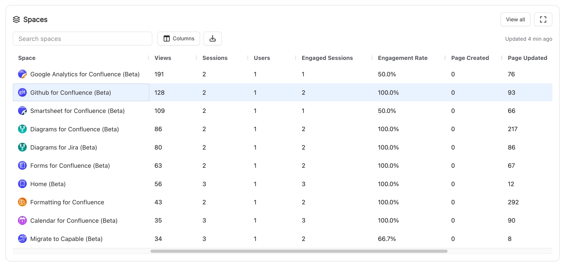Sort by the Views column header
566x267 pixels.
163,58
